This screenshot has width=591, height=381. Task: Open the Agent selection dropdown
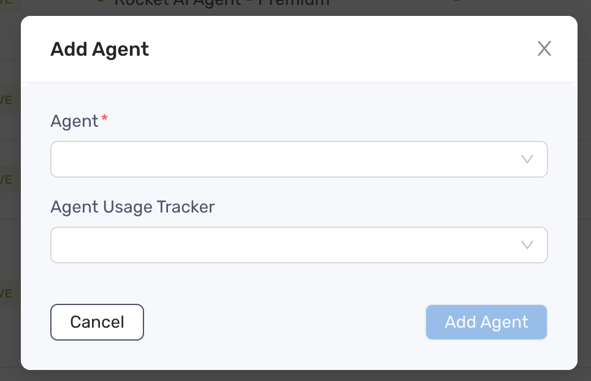[x=299, y=159]
